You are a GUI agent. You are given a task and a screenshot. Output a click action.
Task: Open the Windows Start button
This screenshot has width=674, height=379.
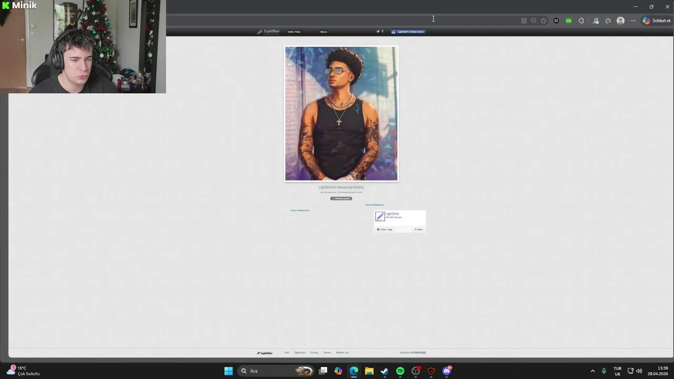pos(229,371)
